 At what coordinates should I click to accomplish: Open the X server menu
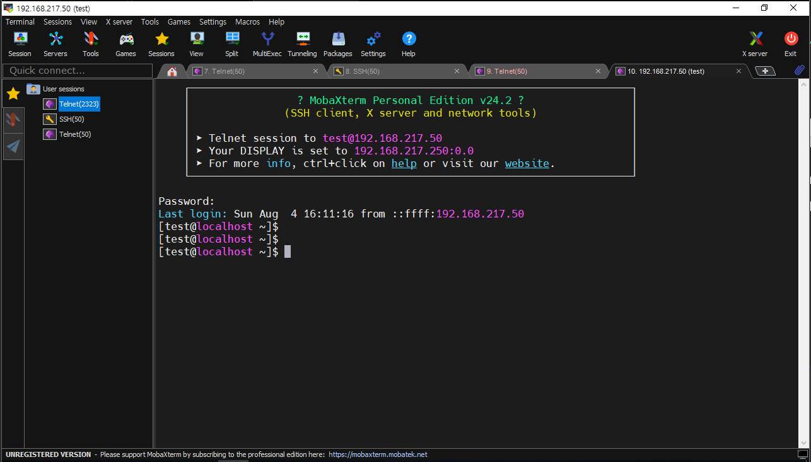(x=119, y=21)
